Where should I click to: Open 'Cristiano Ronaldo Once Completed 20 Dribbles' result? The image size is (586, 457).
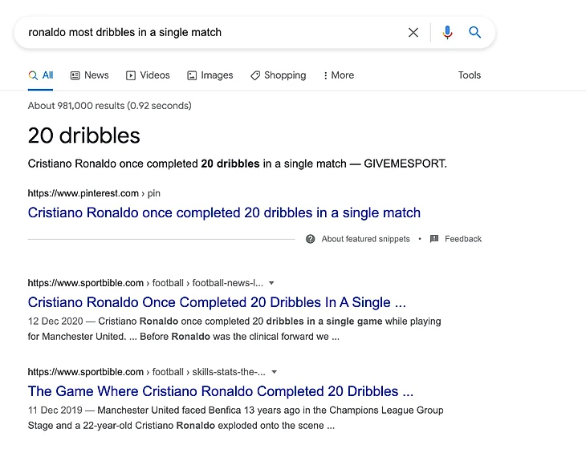pyautogui.click(x=217, y=302)
